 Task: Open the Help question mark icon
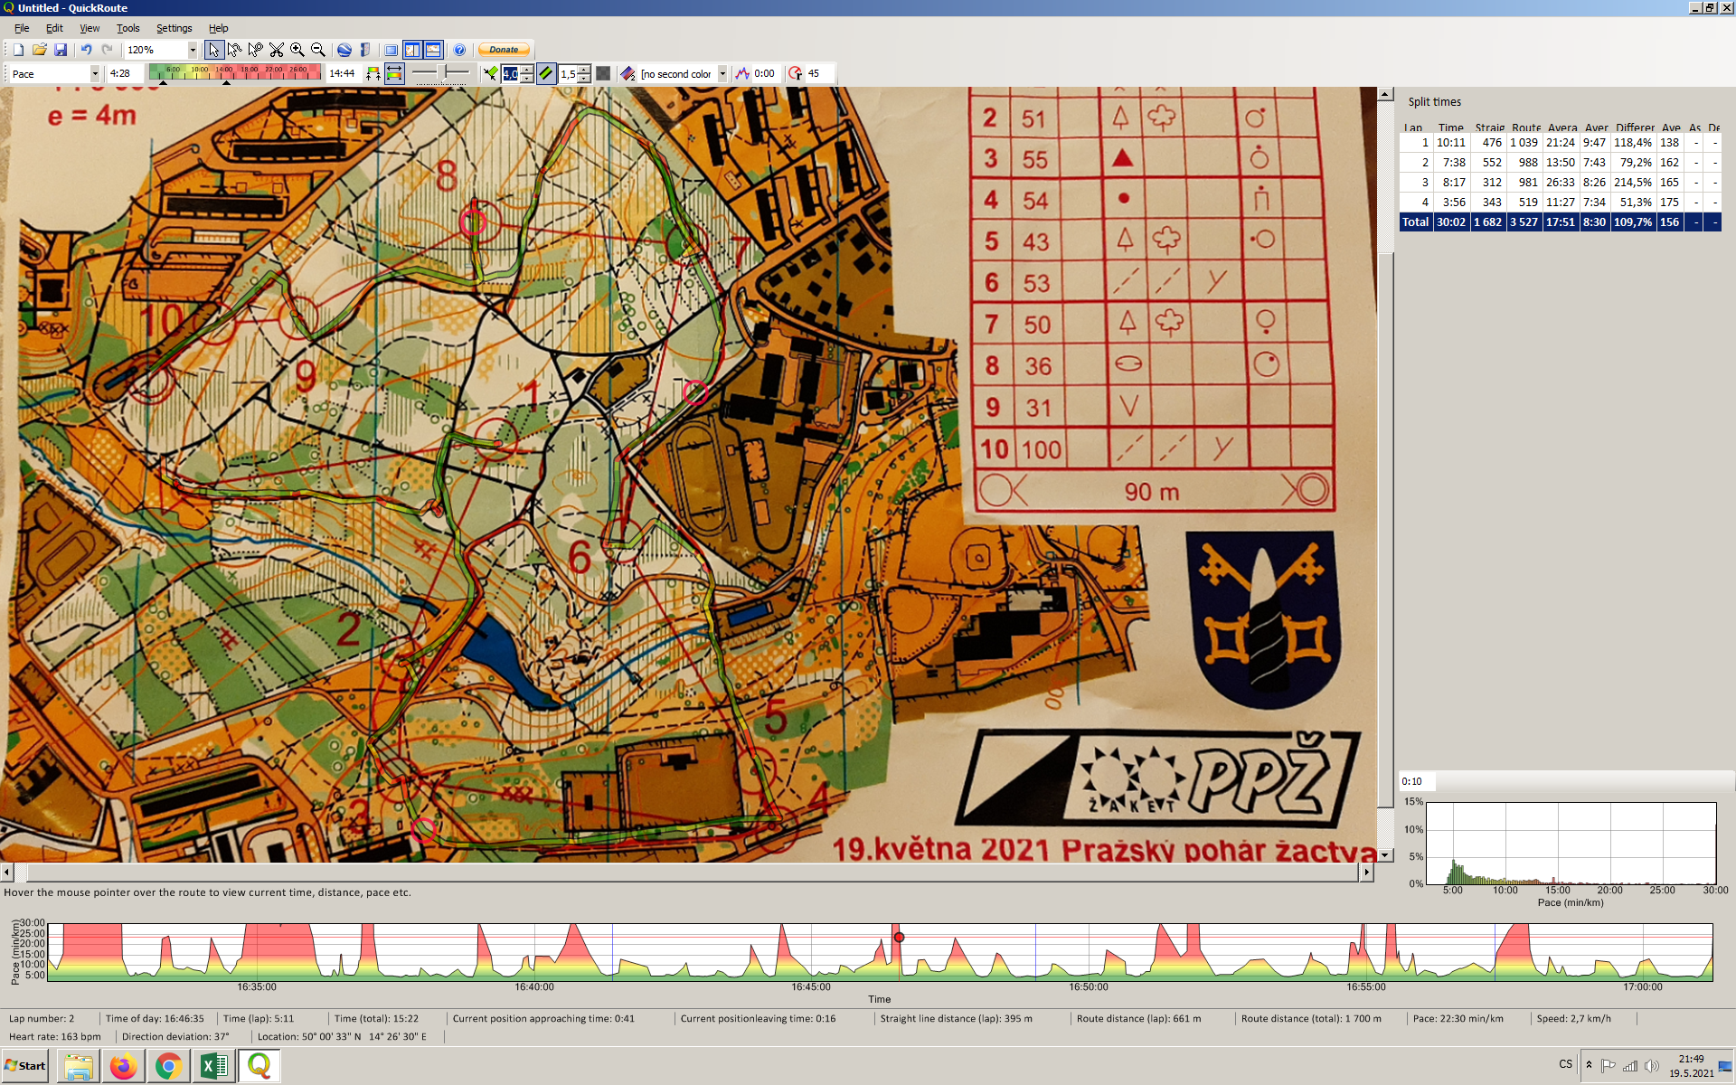pyautogui.click(x=459, y=50)
